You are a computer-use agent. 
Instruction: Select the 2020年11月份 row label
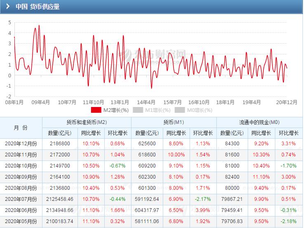(x=21, y=155)
